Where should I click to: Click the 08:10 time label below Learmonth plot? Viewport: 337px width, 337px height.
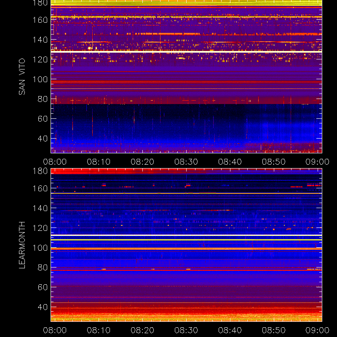click(x=99, y=330)
